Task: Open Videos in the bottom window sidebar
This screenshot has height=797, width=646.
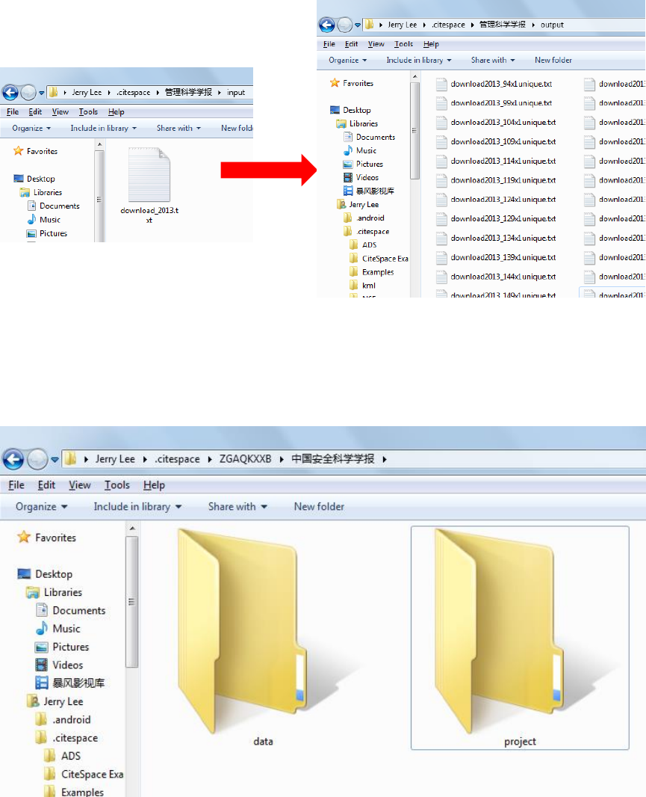Action: pyautogui.click(x=67, y=665)
